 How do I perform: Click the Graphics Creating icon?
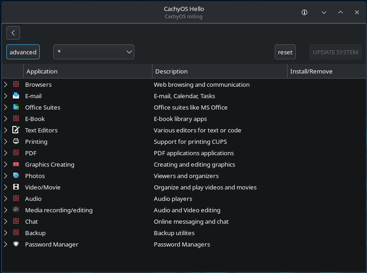click(16, 164)
